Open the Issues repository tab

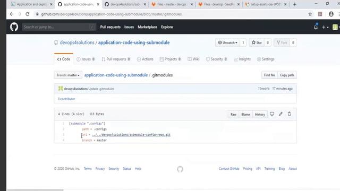click(x=86, y=59)
